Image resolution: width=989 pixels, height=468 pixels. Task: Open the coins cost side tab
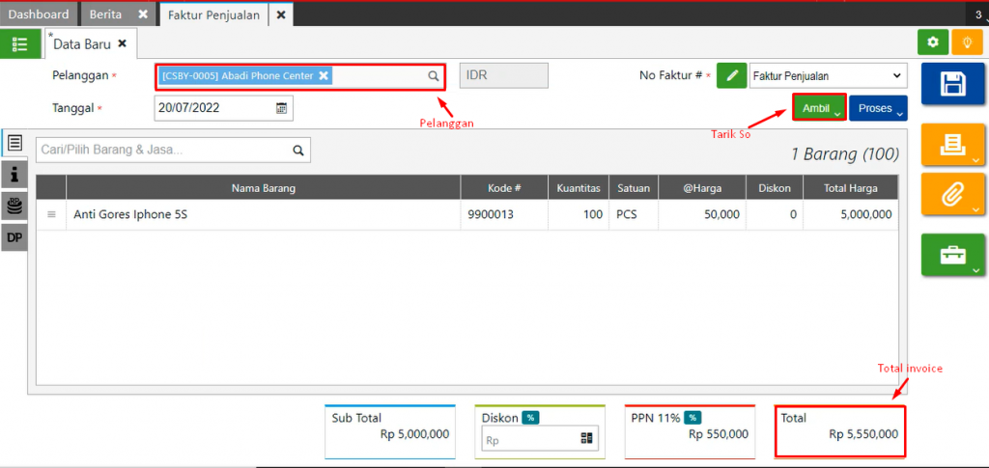14,206
